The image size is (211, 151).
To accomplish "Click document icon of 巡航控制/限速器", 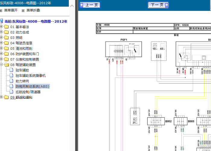I will point(11,92).
